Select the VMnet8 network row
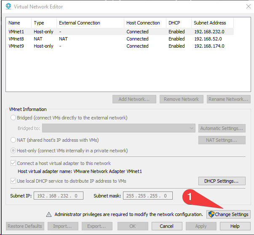Screen dimensions: 254x235 [x=120, y=39]
